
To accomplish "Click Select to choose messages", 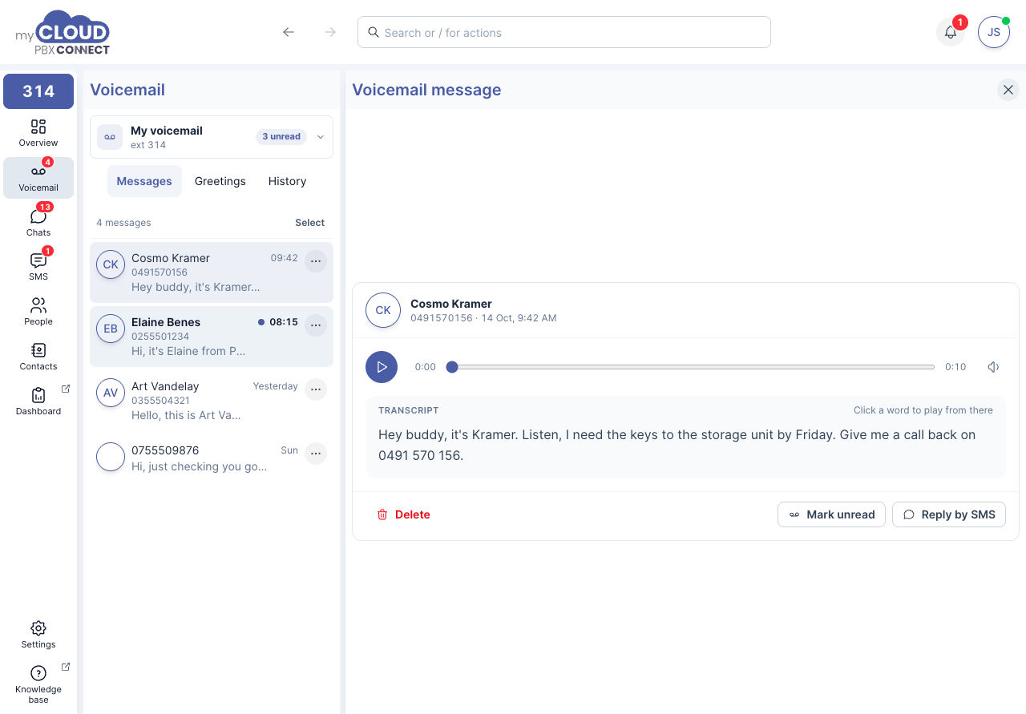I will coord(309,223).
